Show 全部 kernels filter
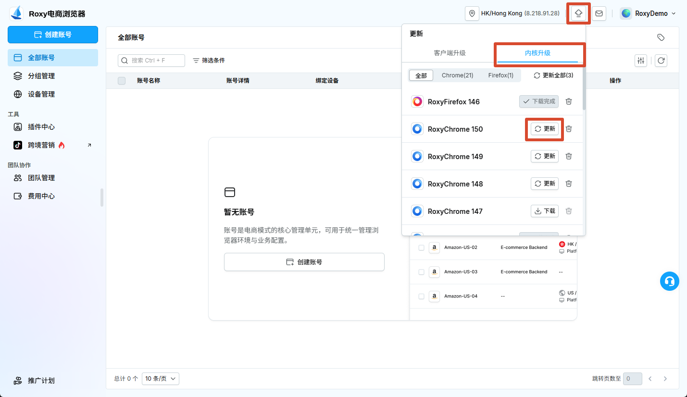 [421, 75]
